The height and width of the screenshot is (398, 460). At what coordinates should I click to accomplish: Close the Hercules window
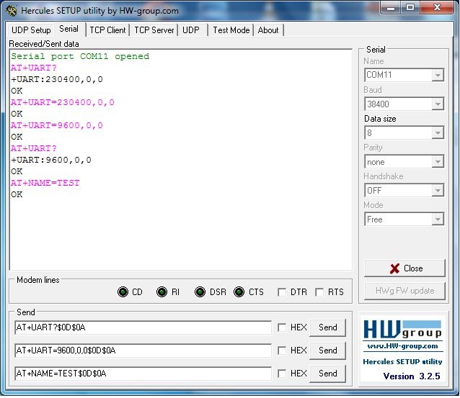(x=437, y=8)
